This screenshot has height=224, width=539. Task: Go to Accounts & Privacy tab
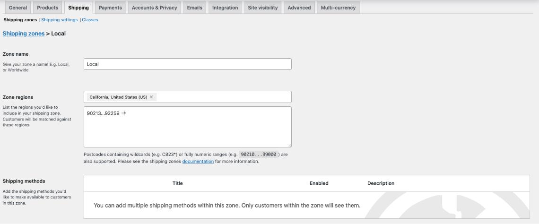(154, 8)
